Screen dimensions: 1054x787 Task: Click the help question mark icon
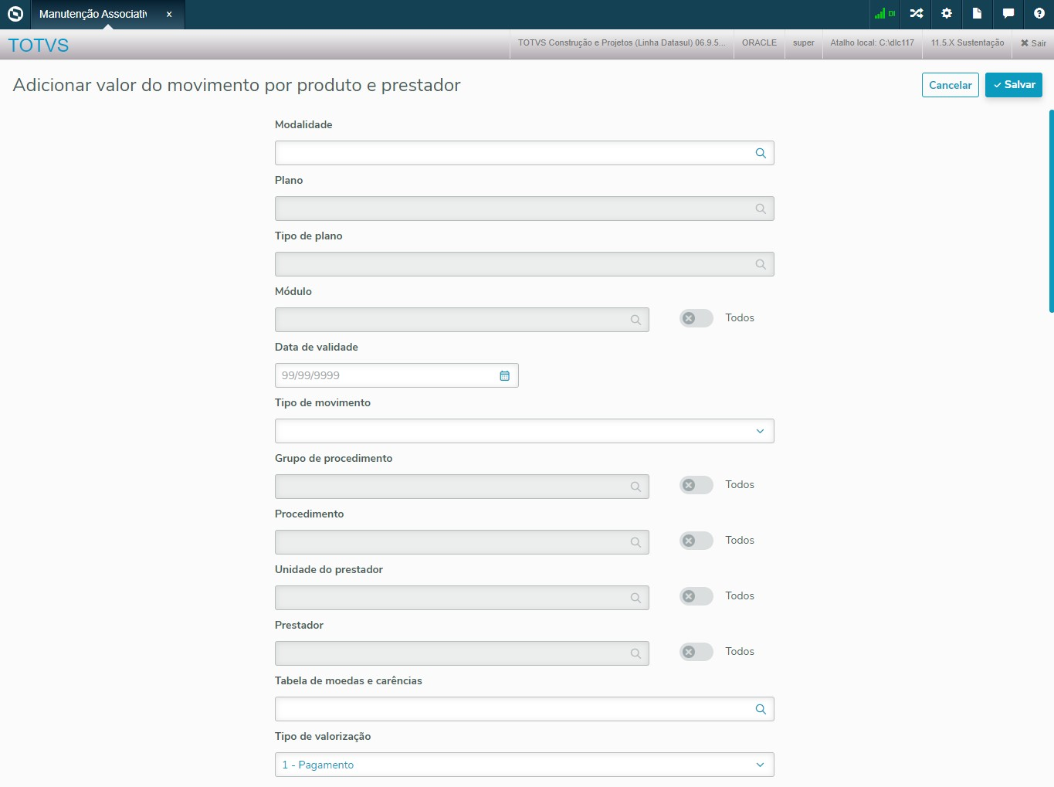pyautogui.click(x=1039, y=14)
